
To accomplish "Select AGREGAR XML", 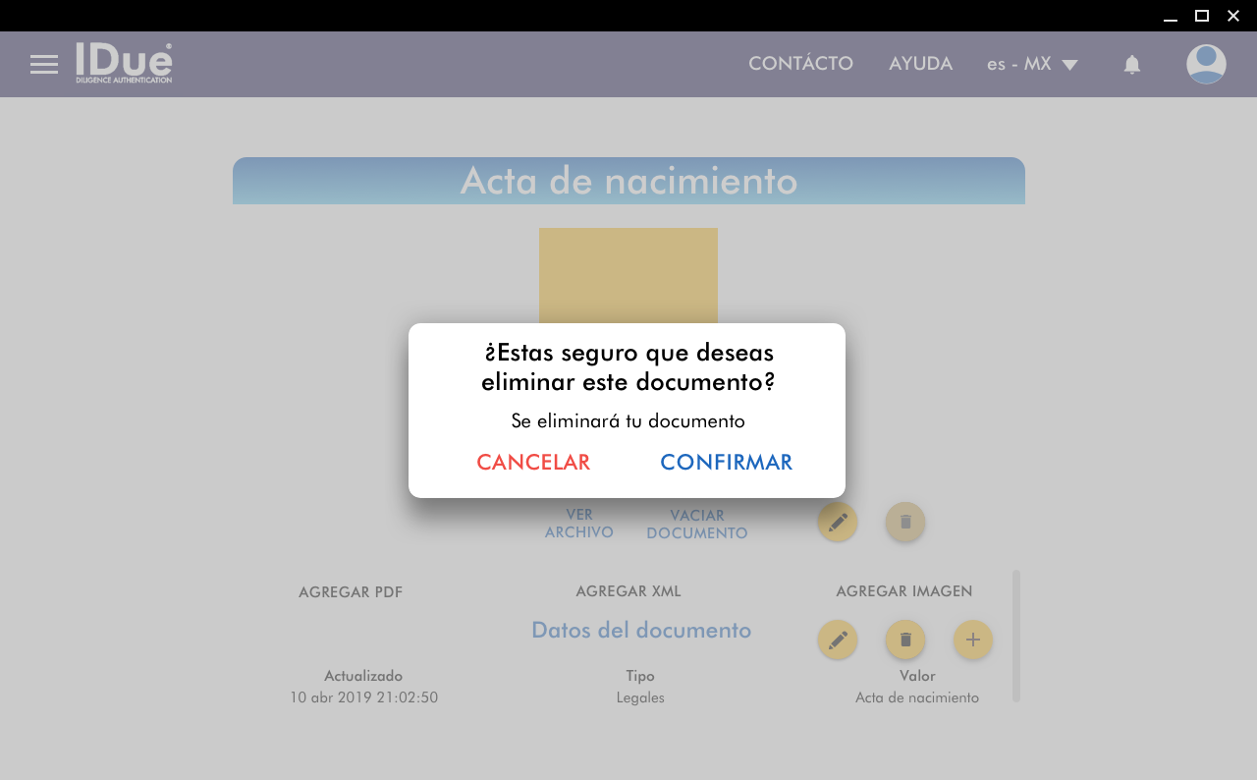I will (628, 591).
